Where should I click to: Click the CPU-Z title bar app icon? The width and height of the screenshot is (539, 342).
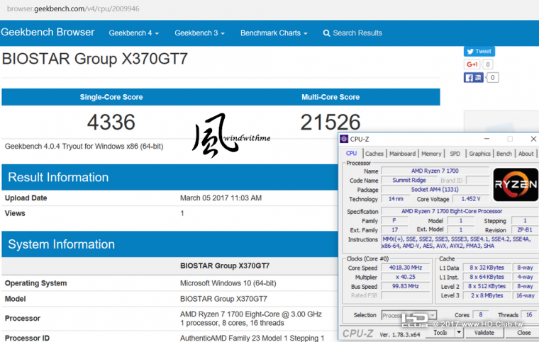pyautogui.click(x=344, y=139)
